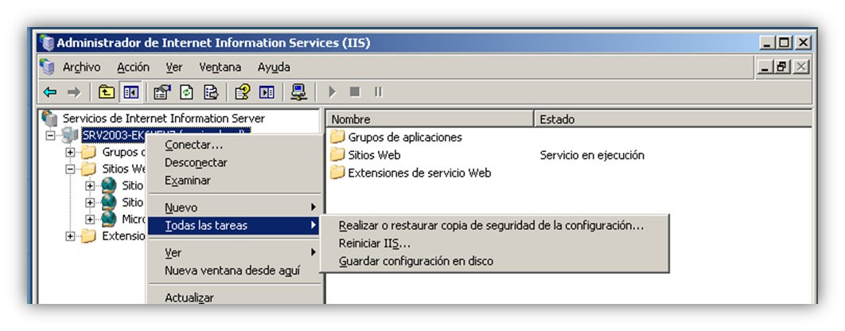The width and height of the screenshot is (845, 331).
Task: Expand the Micro... site node
Action: [x=90, y=220]
